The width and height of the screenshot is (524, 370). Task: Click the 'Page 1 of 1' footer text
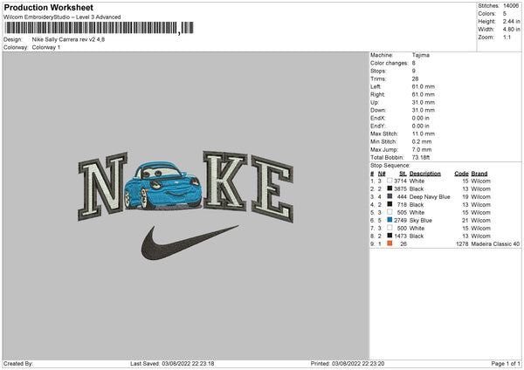(x=506, y=364)
